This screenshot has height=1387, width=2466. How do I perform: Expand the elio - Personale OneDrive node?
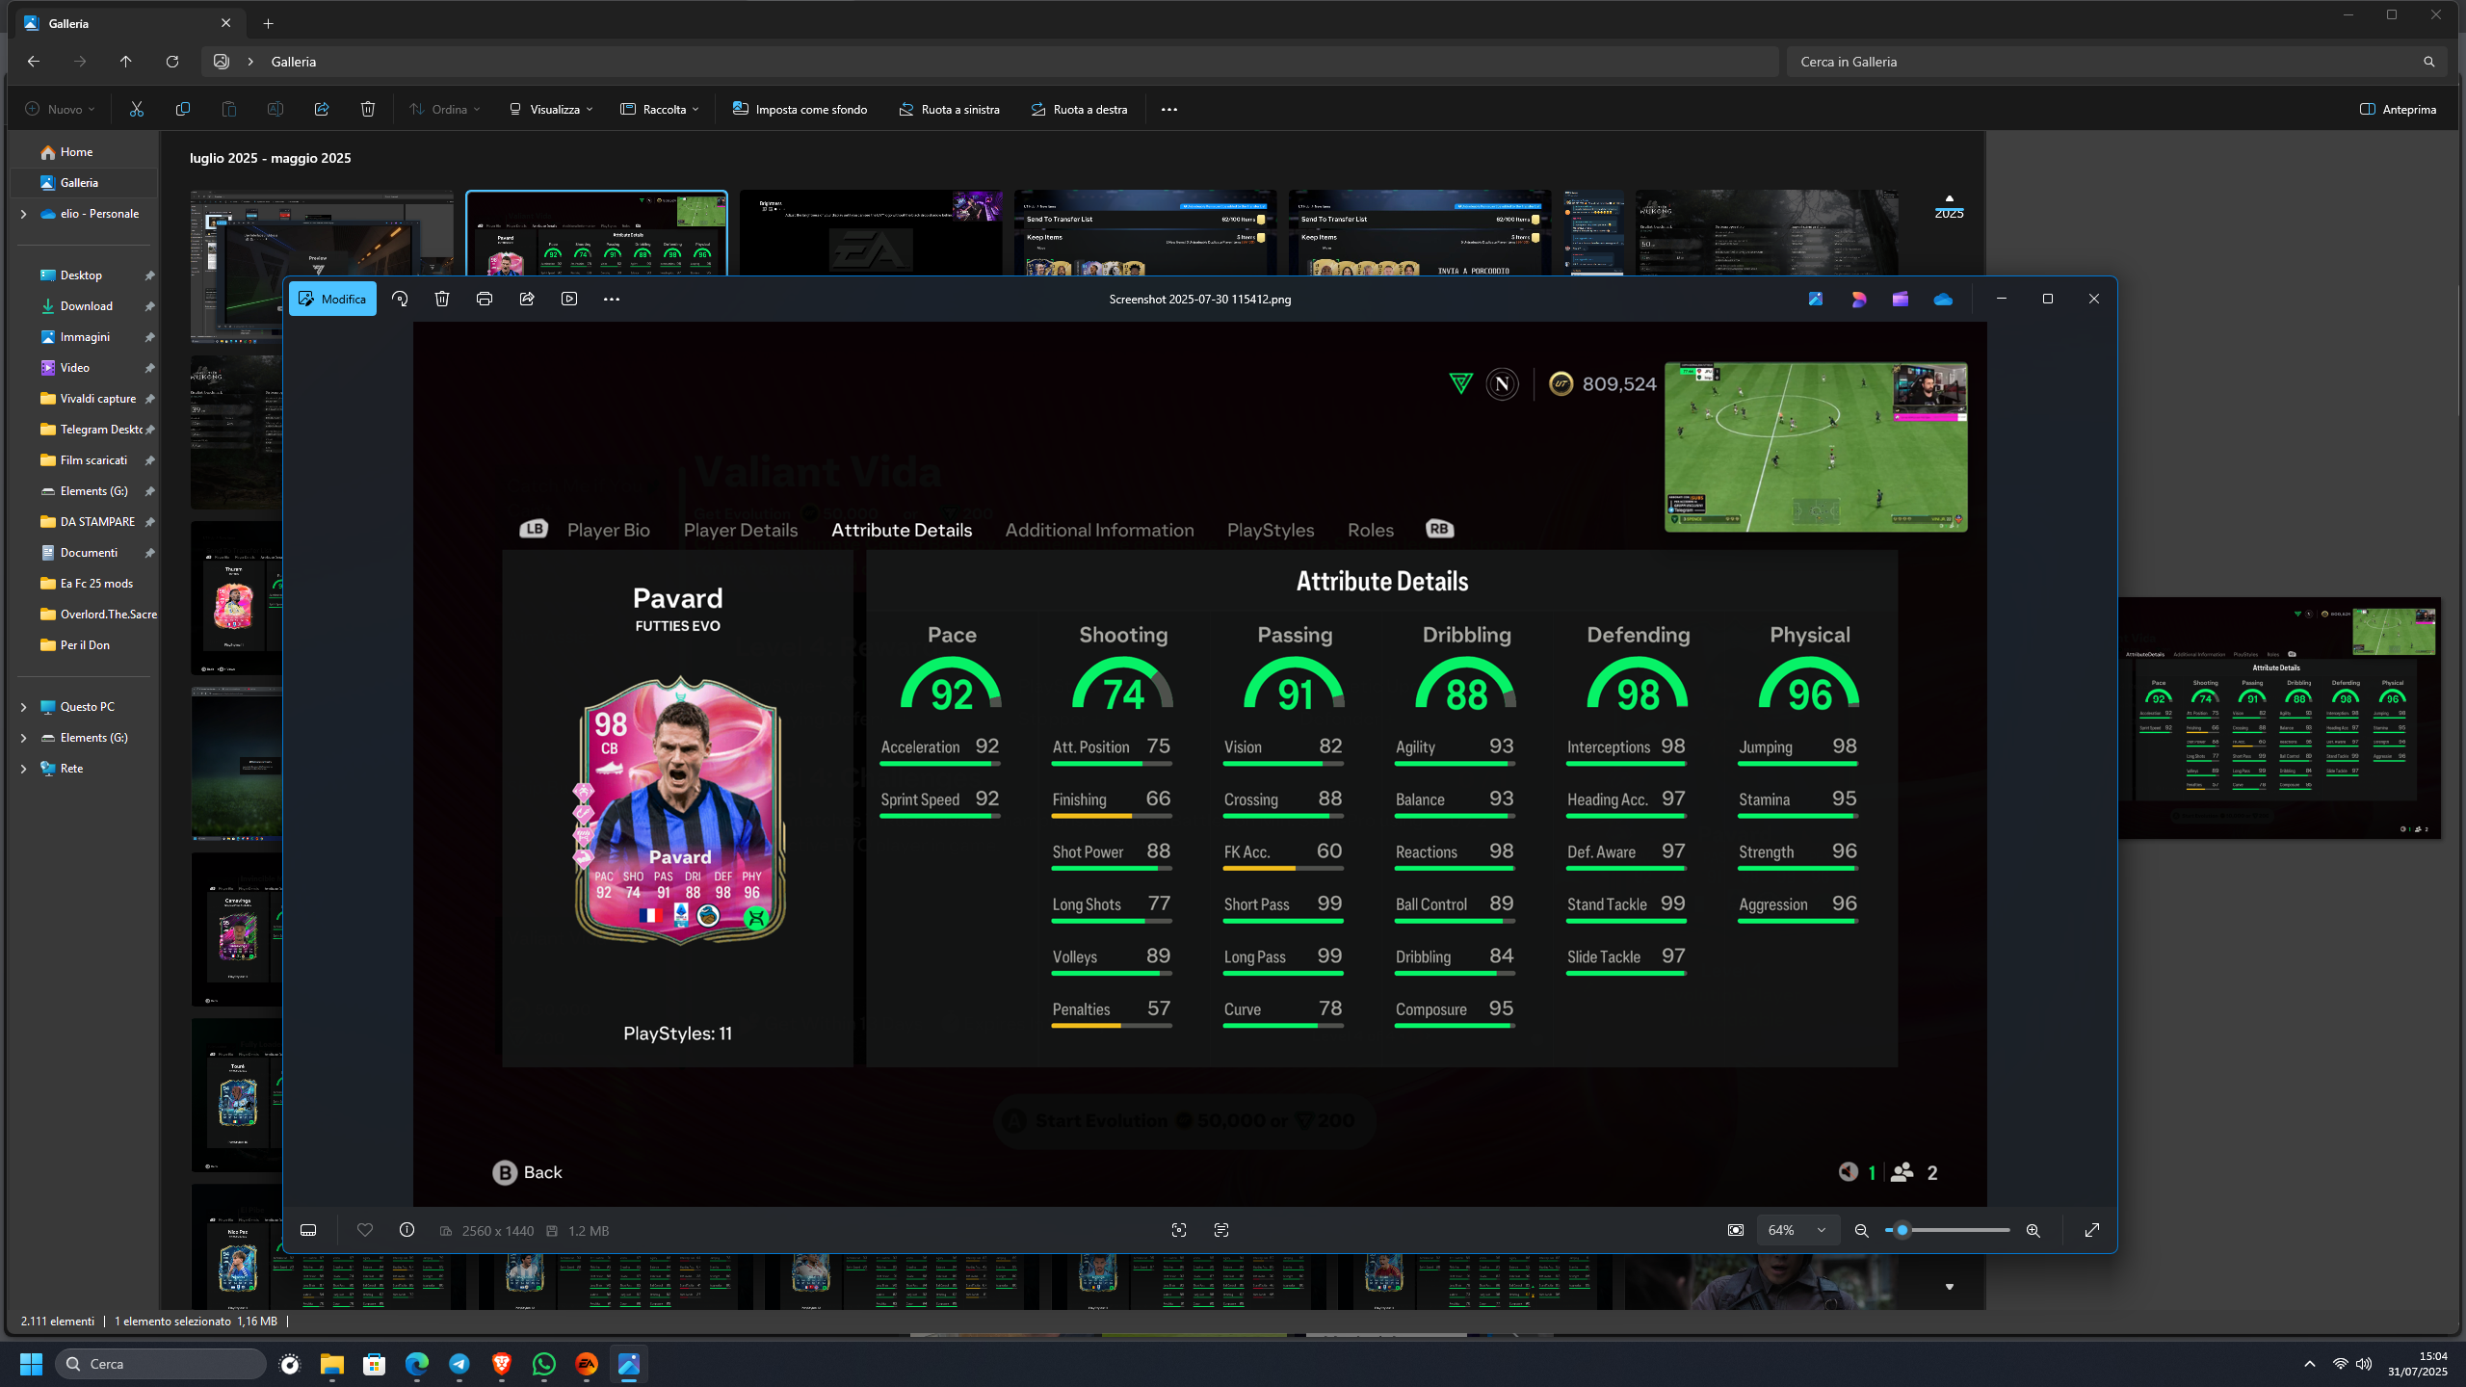point(23,214)
